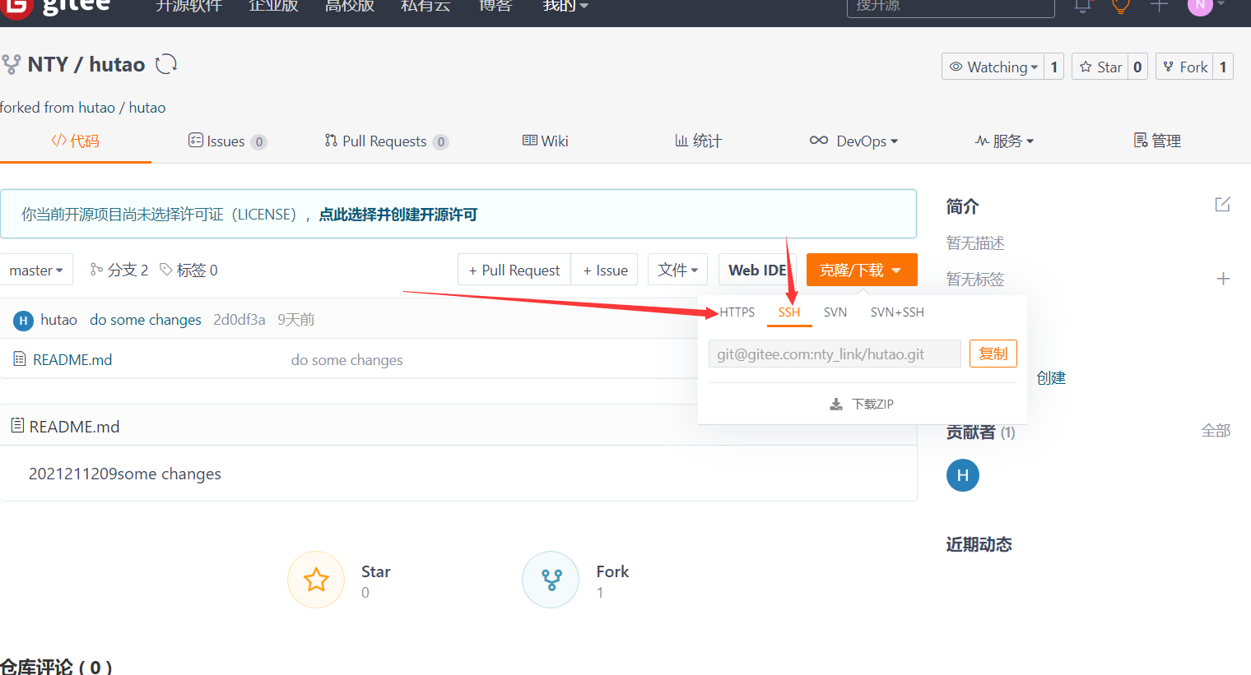Click the refresh sync icon beside hutao

(166, 64)
